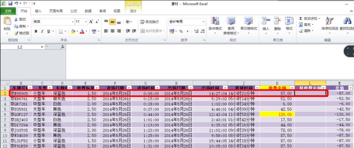This screenshot has width=354, height=148.
Task: Click the Insert cells (插入) icon
Action: click(x=266, y=21)
